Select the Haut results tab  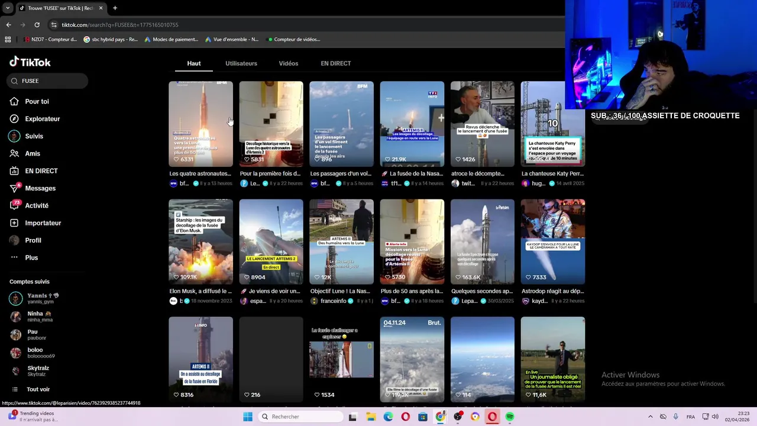pyautogui.click(x=194, y=63)
